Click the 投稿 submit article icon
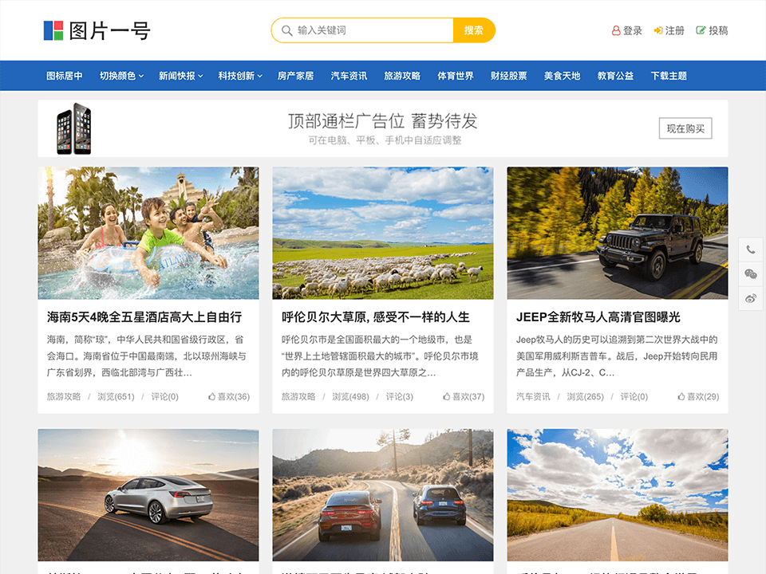The image size is (766, 574). [x=712, y=30]
